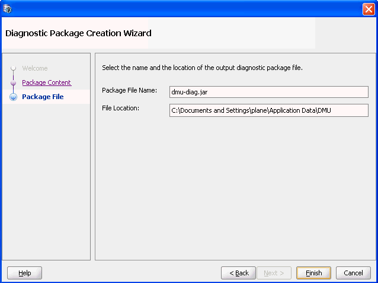Click the wizard heading text
378x283 pixels.
[x=78, y=33]
